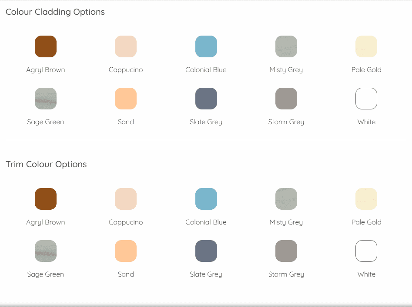Choose Slate Grey cladding swatch
The height and width of the screenshot is (307, 412).
[206, 99]
